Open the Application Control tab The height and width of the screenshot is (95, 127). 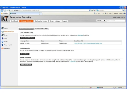[41, 21]
